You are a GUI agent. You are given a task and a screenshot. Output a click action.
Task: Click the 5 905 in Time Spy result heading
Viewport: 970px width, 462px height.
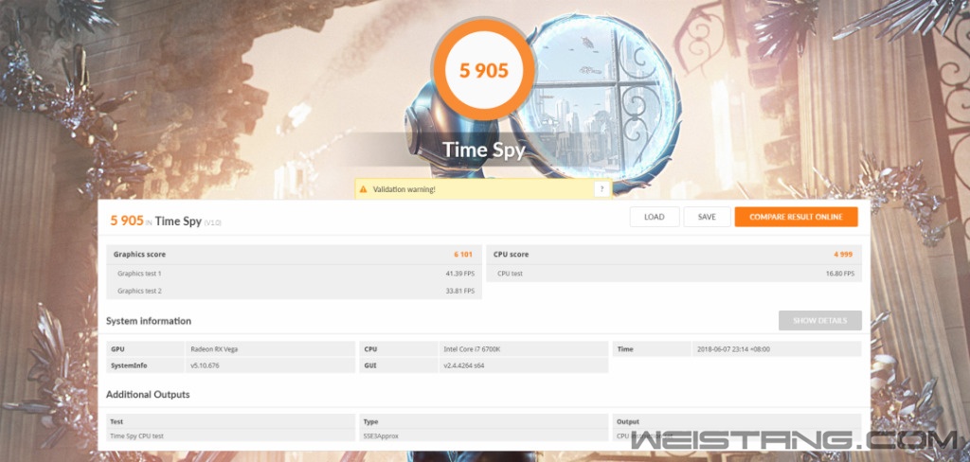click(165, 221)
